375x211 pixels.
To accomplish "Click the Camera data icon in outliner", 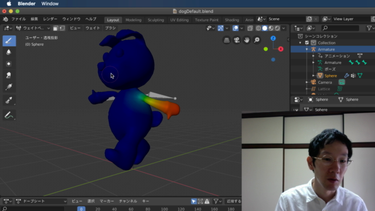I will pyautogui.click(x=342, y=82).
